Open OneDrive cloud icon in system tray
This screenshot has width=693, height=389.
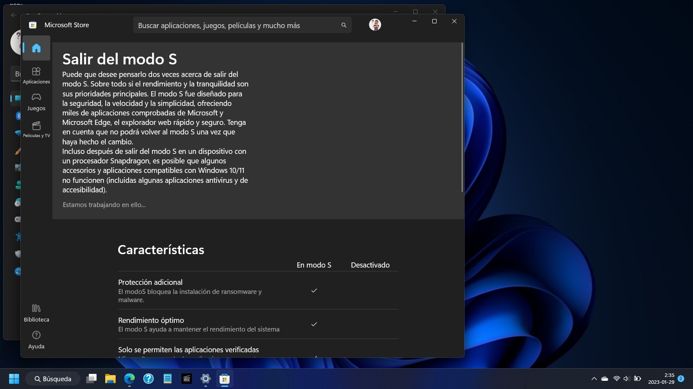(x=605, y=379)
